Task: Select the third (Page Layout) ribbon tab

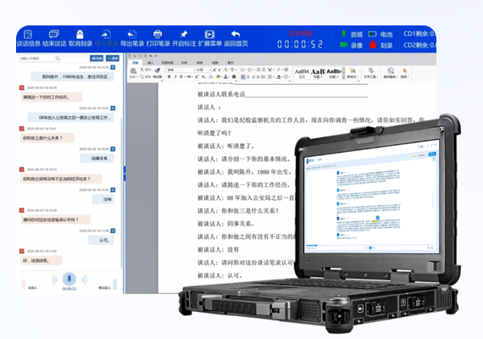Action: click(x=167, y=63)
